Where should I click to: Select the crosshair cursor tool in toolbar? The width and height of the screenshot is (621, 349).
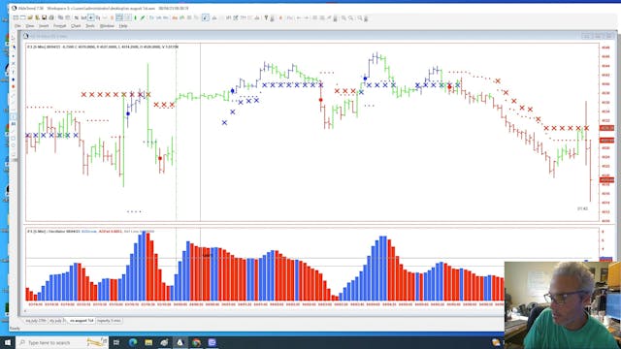(91, 17)
